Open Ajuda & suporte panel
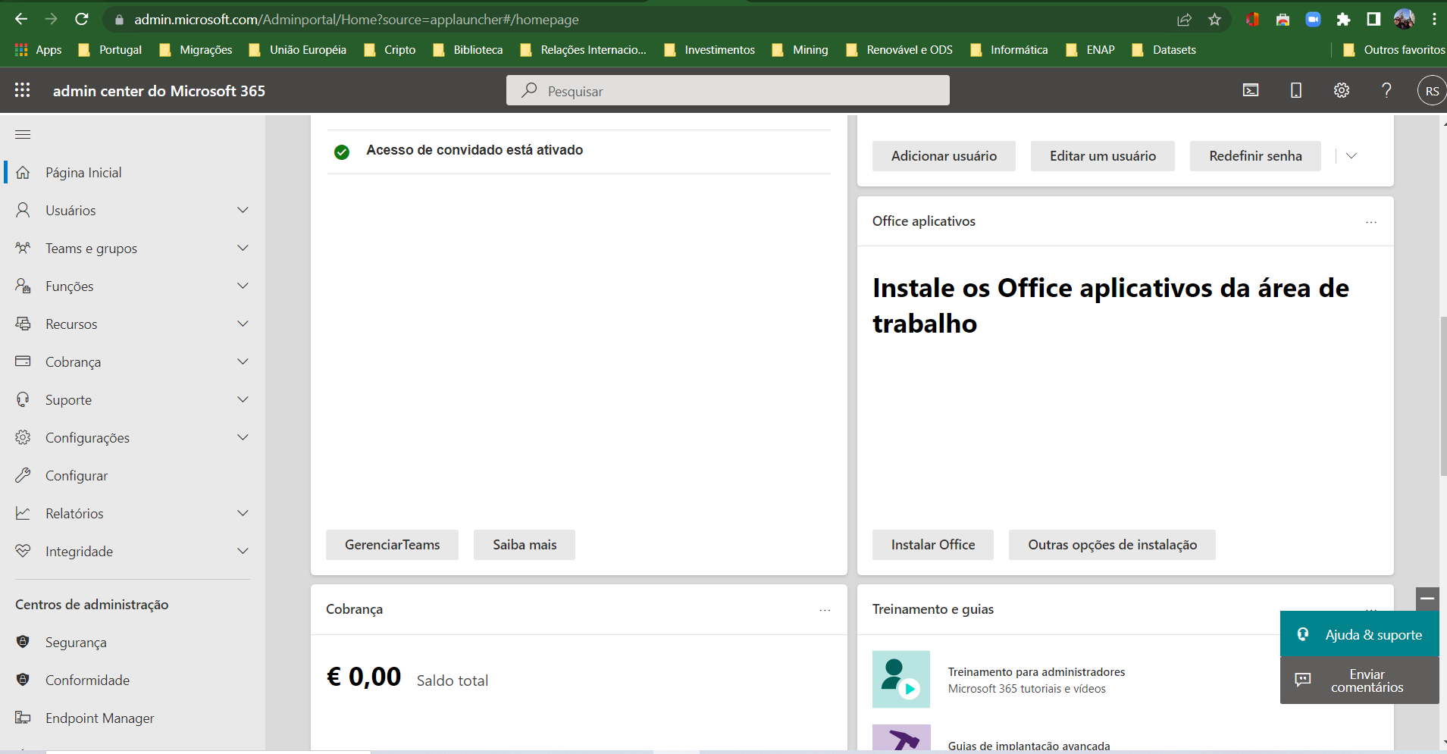The height and width of the screenshot is (754, 1447). (x=1360, y=634)
